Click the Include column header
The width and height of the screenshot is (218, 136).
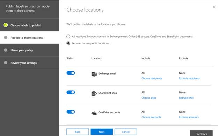[x=146, y=58]
